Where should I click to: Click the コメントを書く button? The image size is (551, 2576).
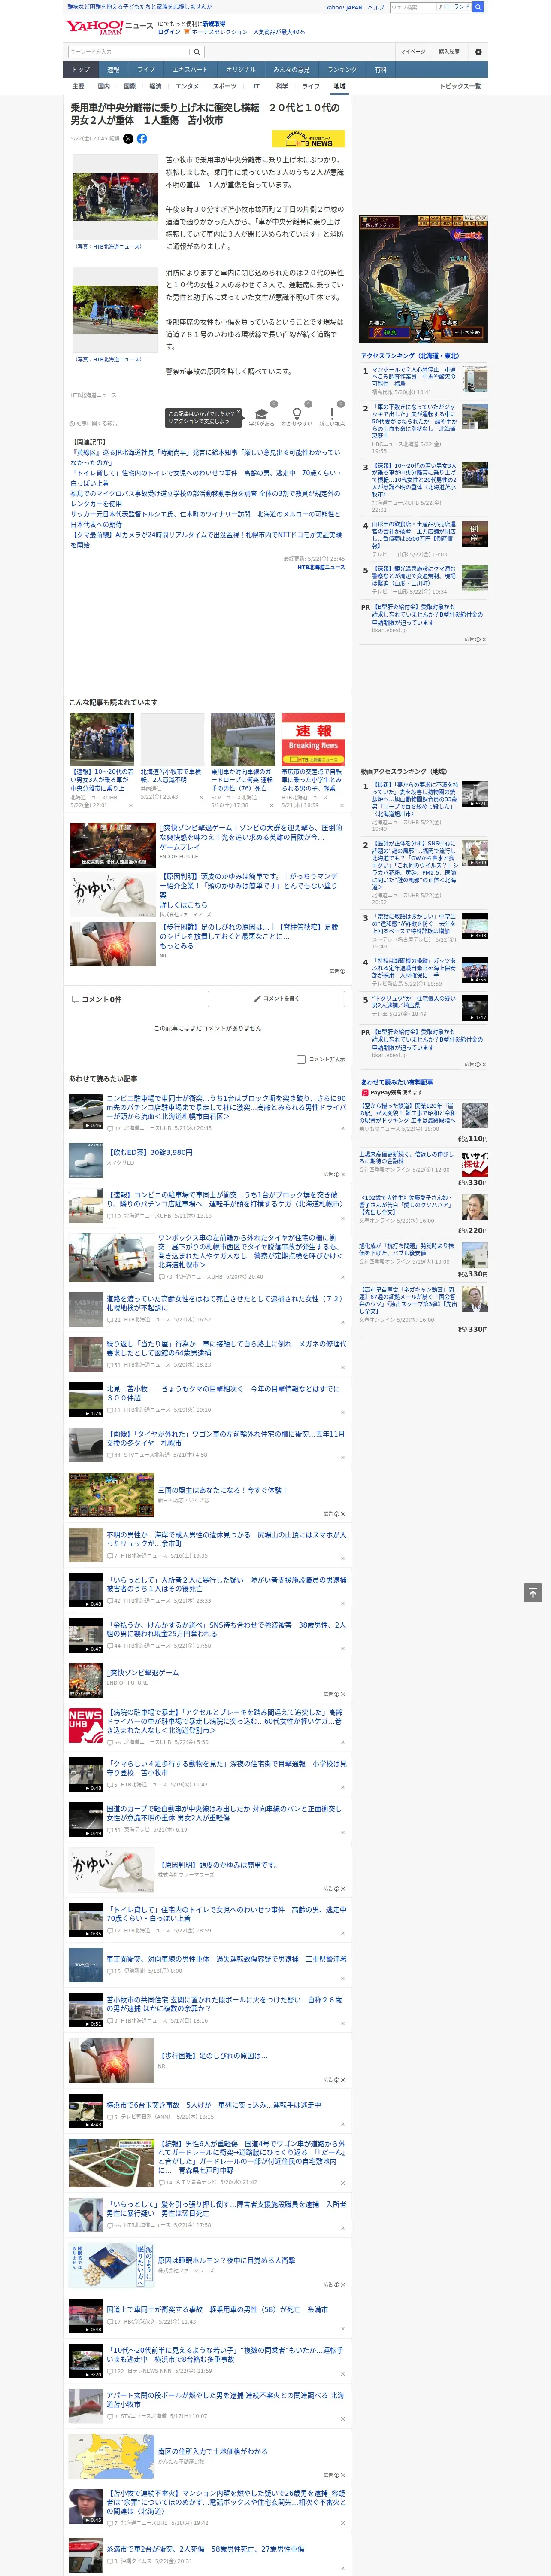277,999
